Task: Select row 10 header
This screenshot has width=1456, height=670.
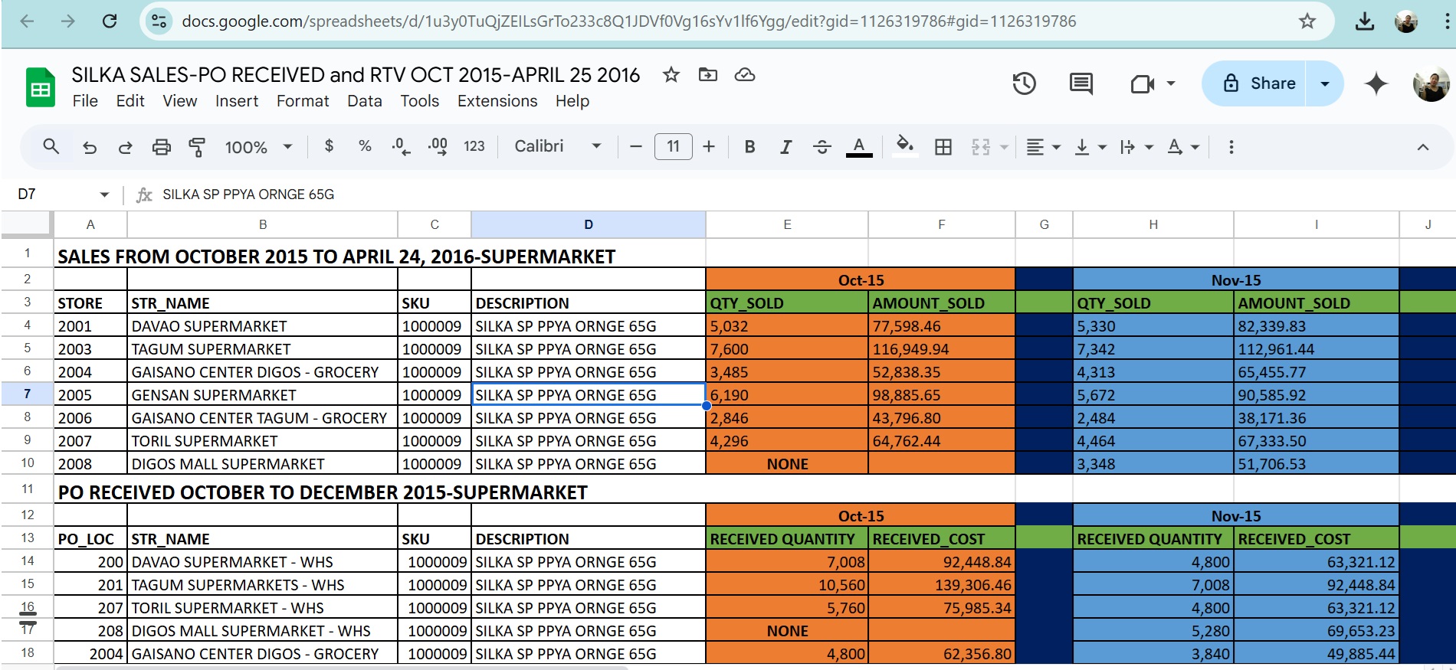Action: [x=28, y=462]
